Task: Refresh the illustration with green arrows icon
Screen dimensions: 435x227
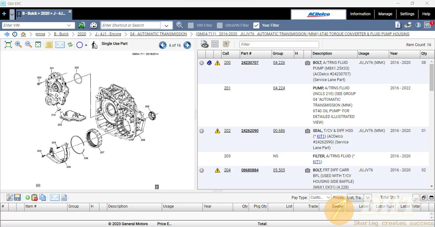Action: pos(70,45)
